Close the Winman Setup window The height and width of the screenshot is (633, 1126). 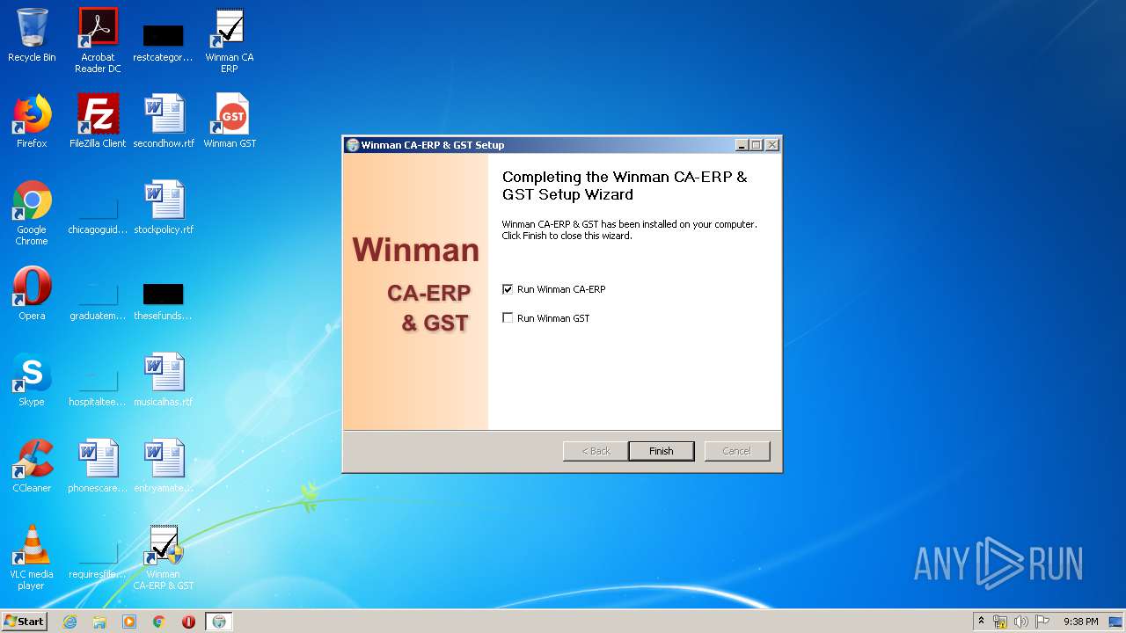(772, 145)
